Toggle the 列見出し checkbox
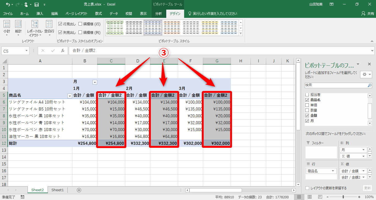Screen dimensions: 376x200 point(60,32)
